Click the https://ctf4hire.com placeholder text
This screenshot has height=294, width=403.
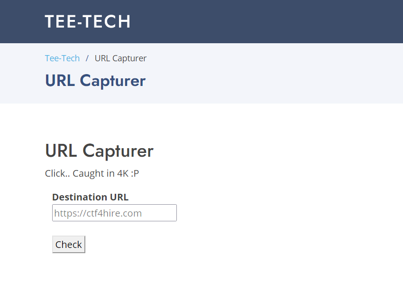98,213
